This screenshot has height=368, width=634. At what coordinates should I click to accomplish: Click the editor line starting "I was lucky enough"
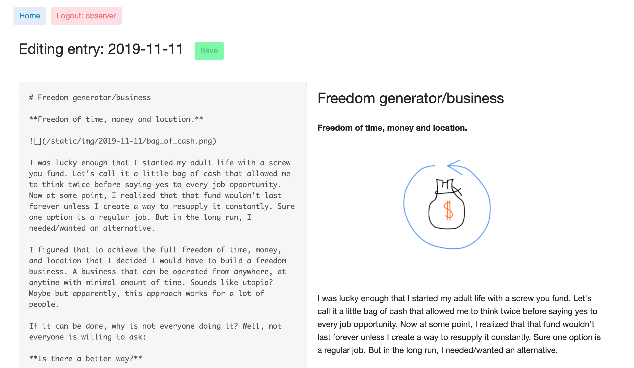point(159,163)
